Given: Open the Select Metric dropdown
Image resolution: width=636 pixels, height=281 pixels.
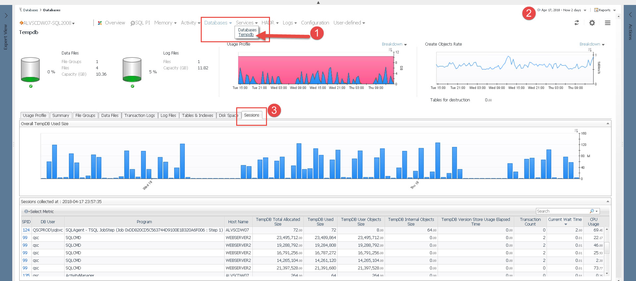Looking at the screenshot, I should pos(39,212).
